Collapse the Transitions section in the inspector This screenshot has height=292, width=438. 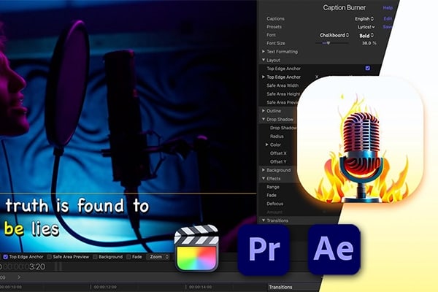pos(263,220)
